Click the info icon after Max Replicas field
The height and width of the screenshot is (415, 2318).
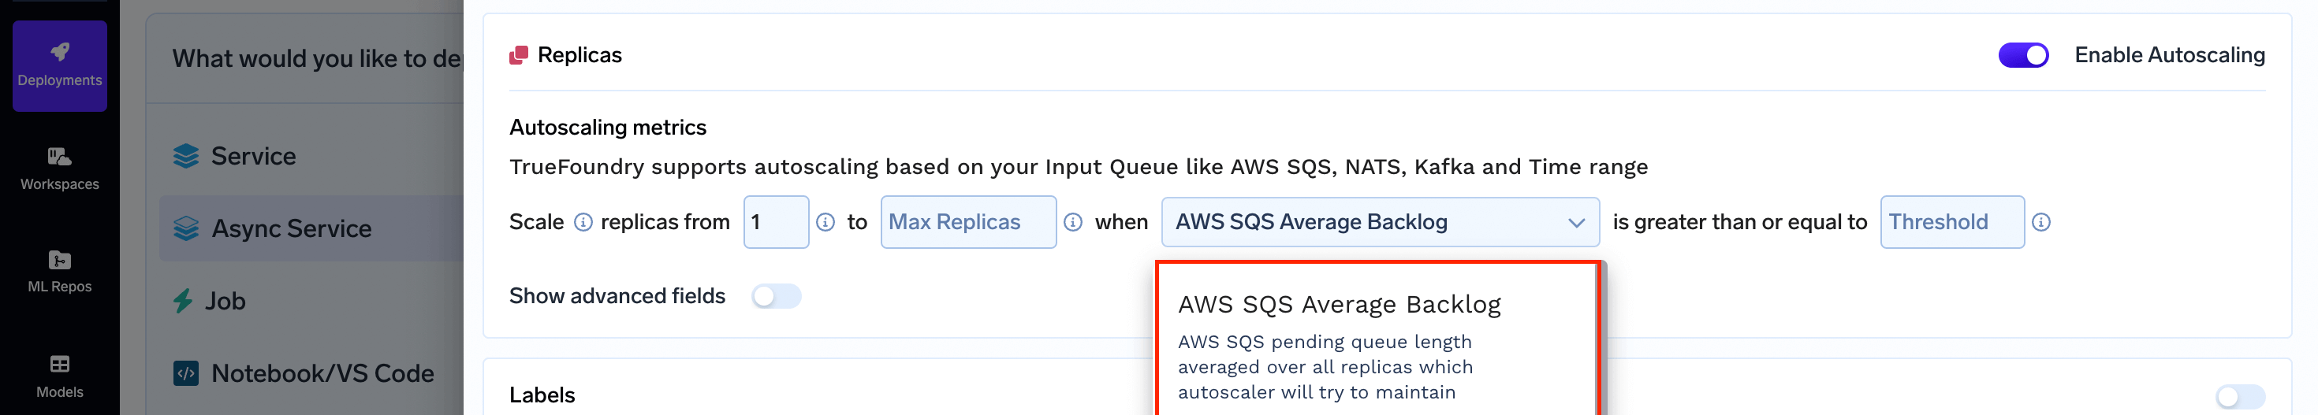pyautogui.click(x=1072, y=222)
